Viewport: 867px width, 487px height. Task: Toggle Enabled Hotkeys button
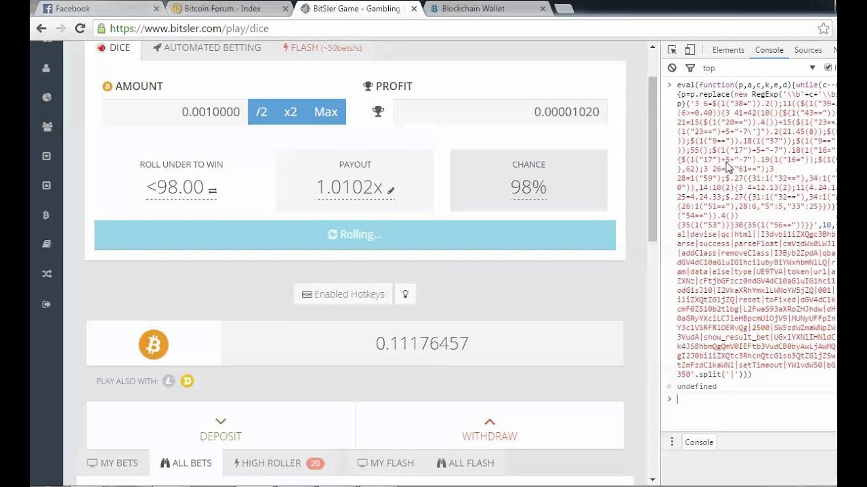coord(343,294)
